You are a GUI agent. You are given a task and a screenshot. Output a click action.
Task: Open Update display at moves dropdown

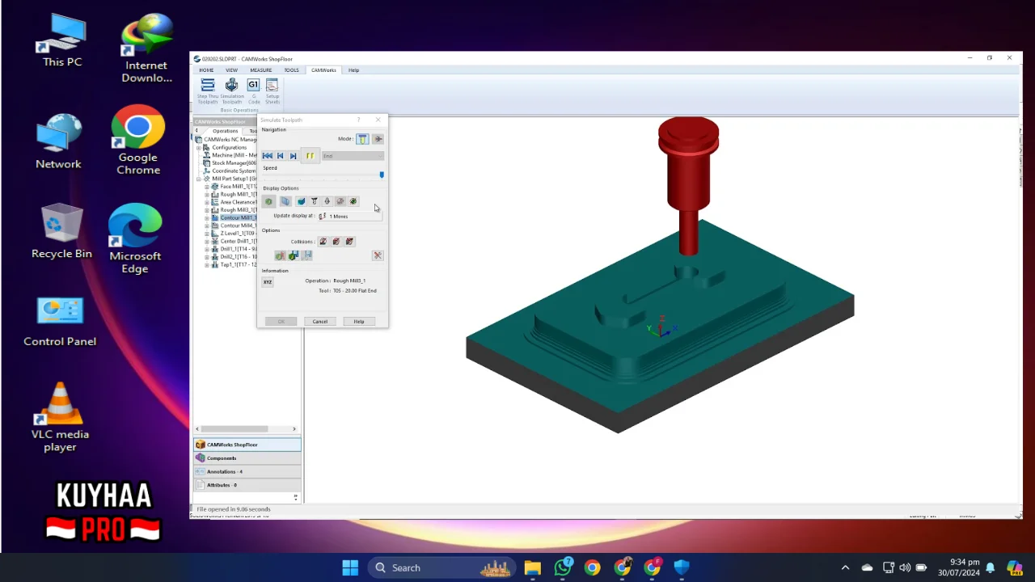coord(349,217)
